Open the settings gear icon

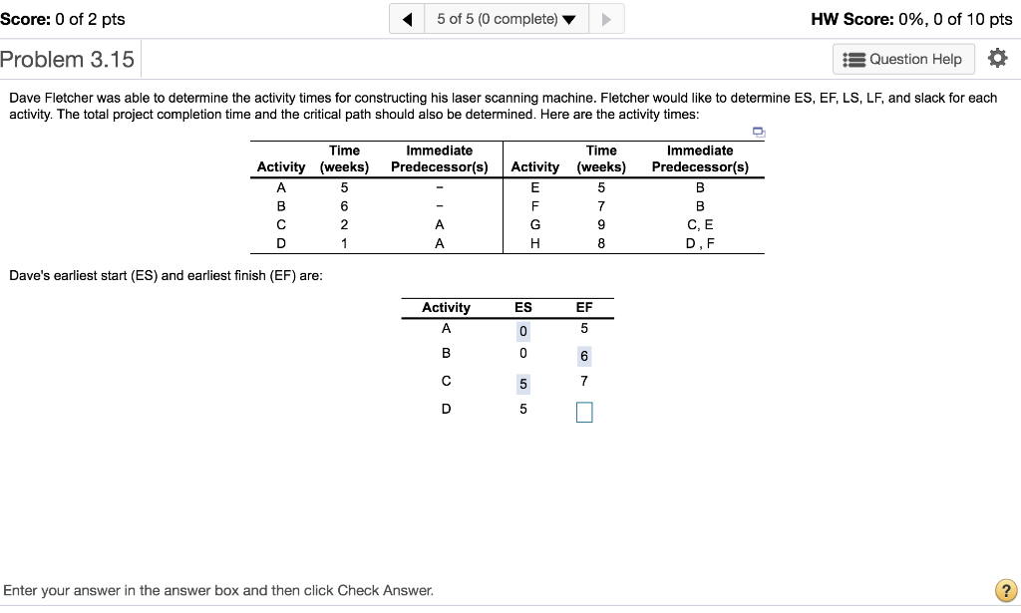click(996, 59)
